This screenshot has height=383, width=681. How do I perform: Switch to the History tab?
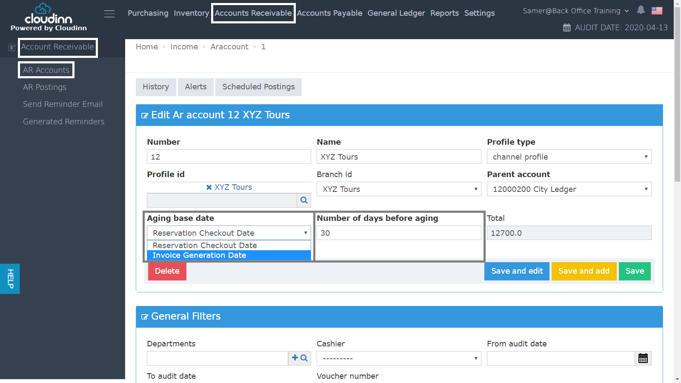coord(156,87)
